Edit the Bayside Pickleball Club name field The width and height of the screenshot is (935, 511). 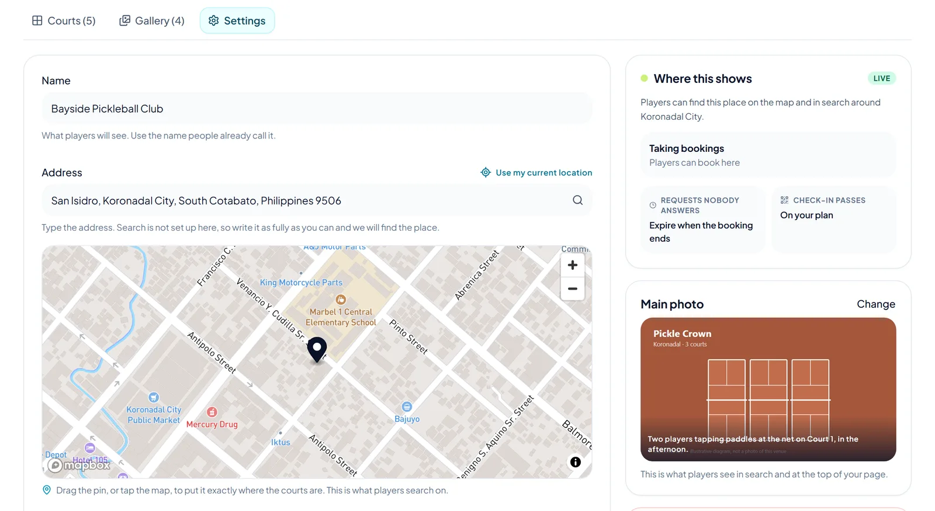(x=317, y=109)
